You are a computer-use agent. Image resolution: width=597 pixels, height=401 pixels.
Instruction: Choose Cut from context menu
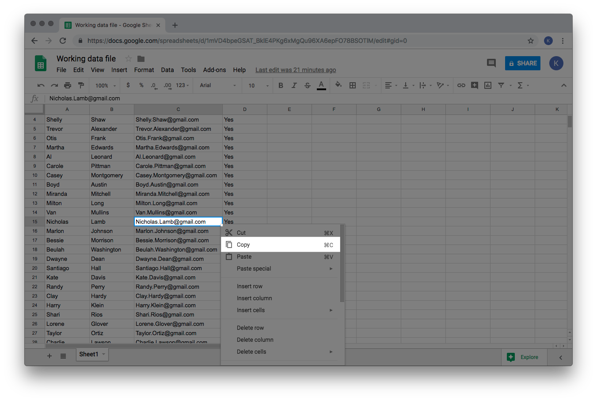coord(281,233)
